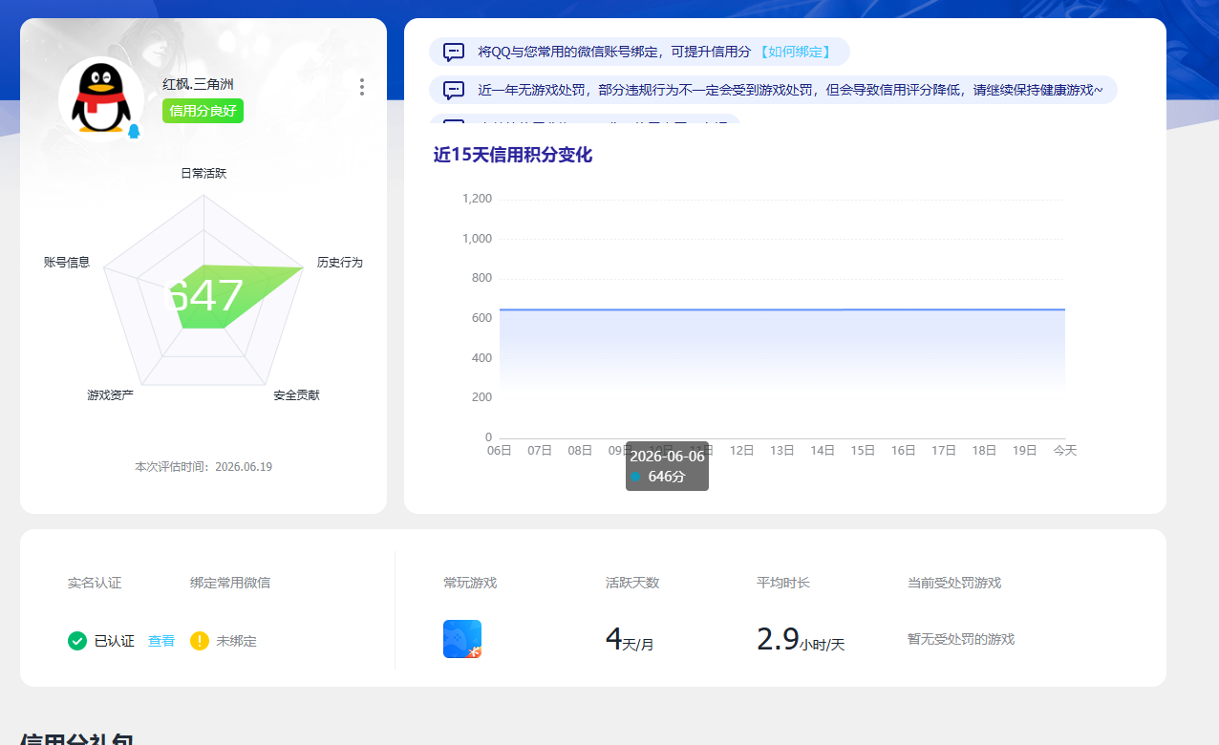This screenshot has width=1219, height=745.
Task: Click the 活跃天数 heading
Action: point(632,583)
